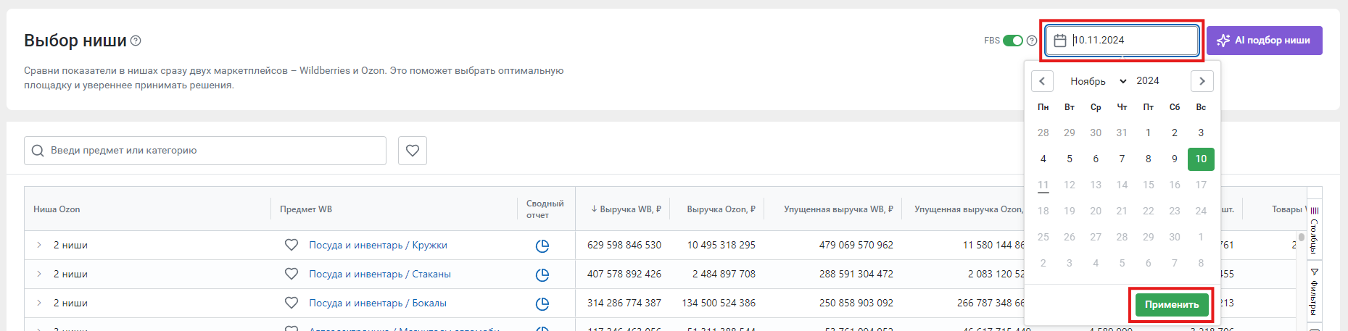This screenshot has height=331, width=1348.
Task: Go to previous month in calendar
Action: 1042,81
